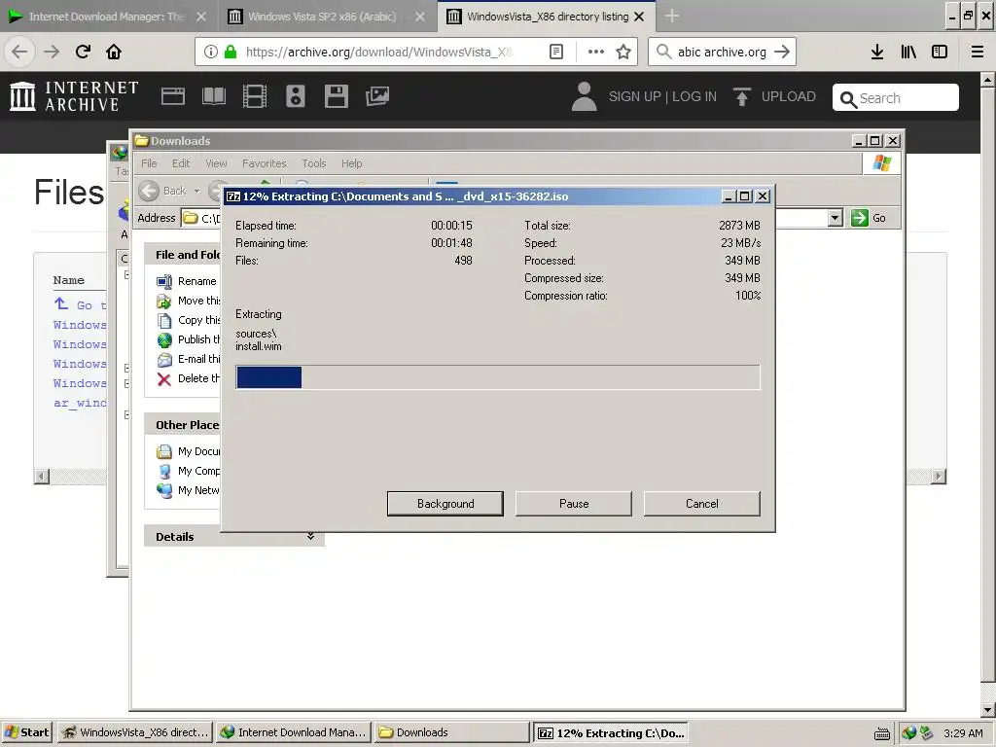The height and width of the screenshot is (747, 996).
Task: Click keyboard icon in system tray
Action: [881, 733]
